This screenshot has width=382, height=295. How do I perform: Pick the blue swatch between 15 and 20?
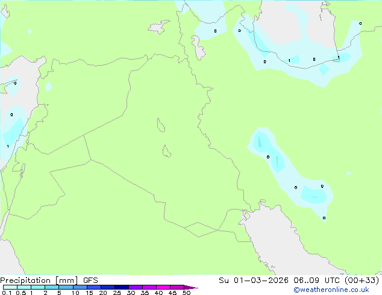[x=94, y=287]
